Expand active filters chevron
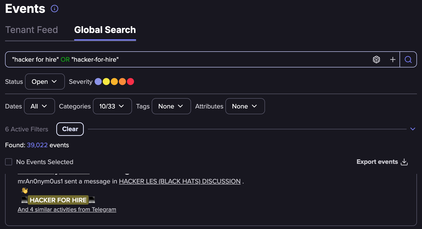 (x=413, y=129)
